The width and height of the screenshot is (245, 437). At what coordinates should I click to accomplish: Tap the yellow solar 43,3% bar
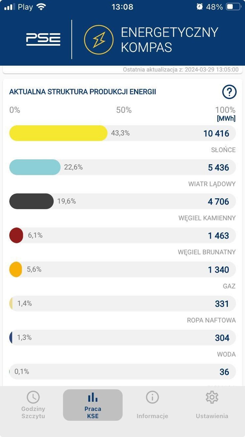coord(58,133)
